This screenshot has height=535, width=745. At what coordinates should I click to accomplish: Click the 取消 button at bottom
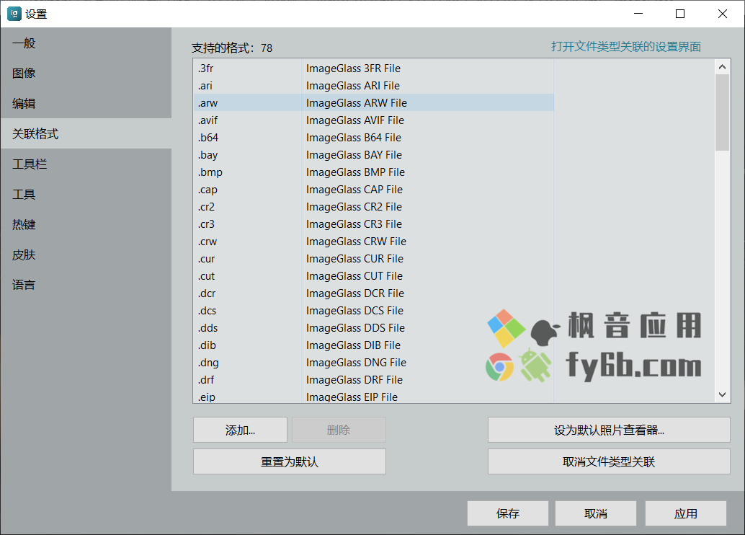coord(596,513)
